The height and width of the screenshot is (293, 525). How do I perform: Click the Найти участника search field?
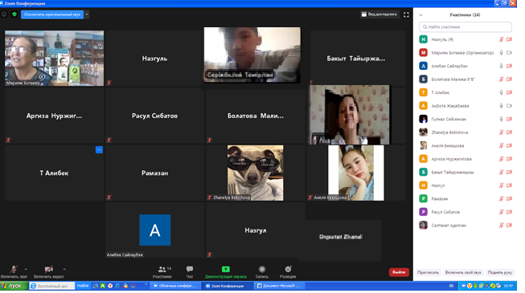click(466, 26)
